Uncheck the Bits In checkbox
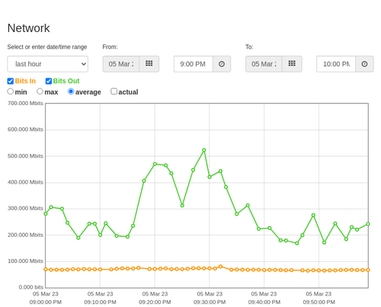The height and width of the screenshot is (307, 381). coord(11,82)
